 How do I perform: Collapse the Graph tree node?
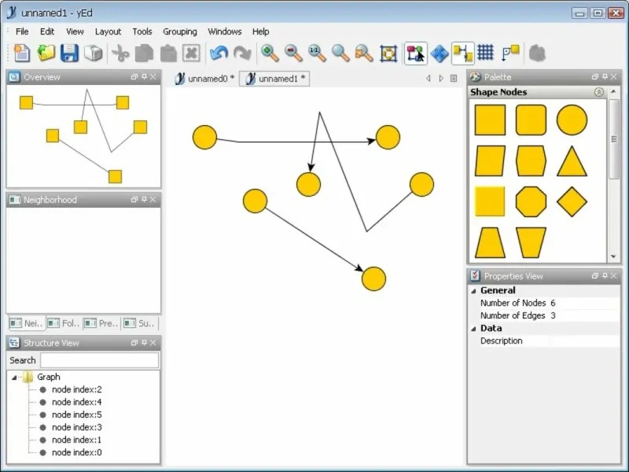14,378
